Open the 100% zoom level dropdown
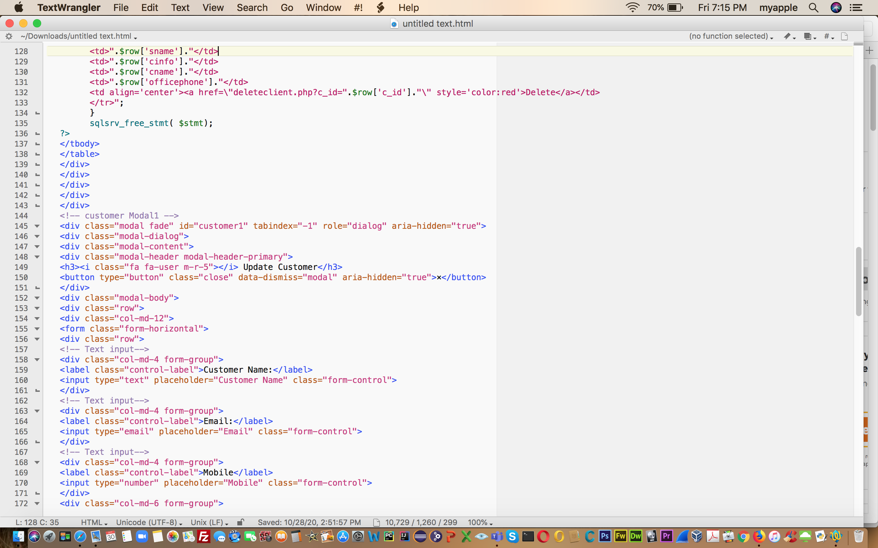This screenshot has width=878, height=548. [480, 522]
